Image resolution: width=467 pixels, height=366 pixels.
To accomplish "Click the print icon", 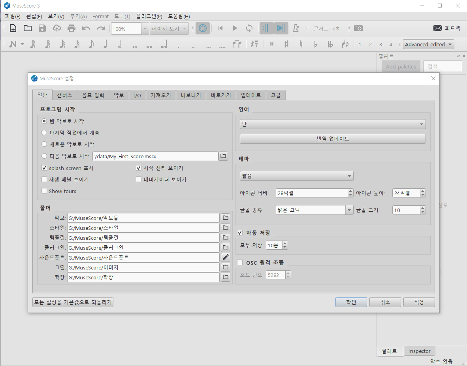I will [x=72, y=28].
